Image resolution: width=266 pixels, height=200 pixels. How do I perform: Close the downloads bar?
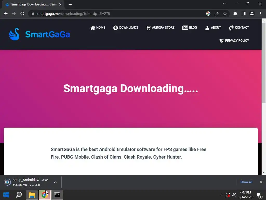[261, 182]
